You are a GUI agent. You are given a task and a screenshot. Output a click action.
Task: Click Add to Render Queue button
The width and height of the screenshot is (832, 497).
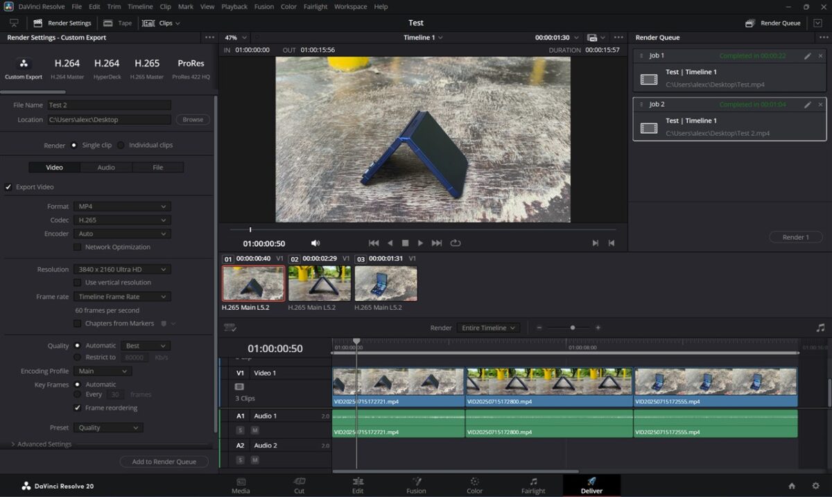[x=164, y=462]
